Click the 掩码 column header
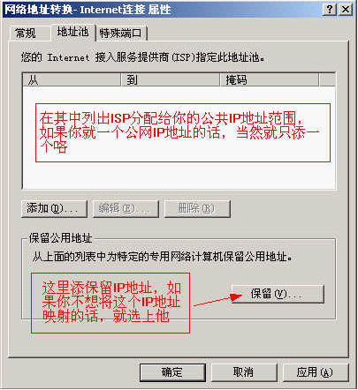Viewport: 358px width, 390px height. 270,79
